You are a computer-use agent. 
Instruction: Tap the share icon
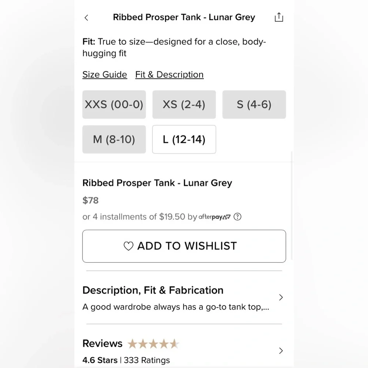click(279, 17)
